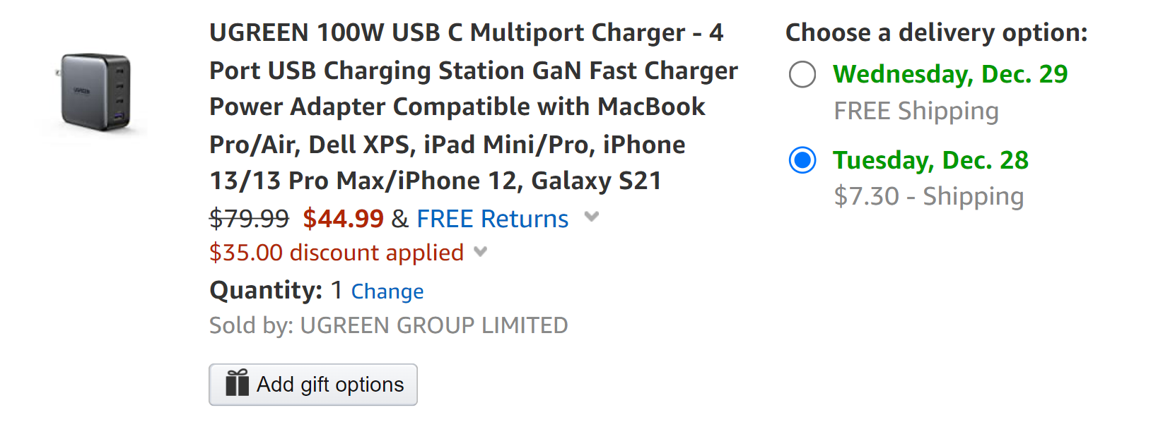Click the FREE Shipping label
The width and height of the screenshot is (1163, 422).
916,111
